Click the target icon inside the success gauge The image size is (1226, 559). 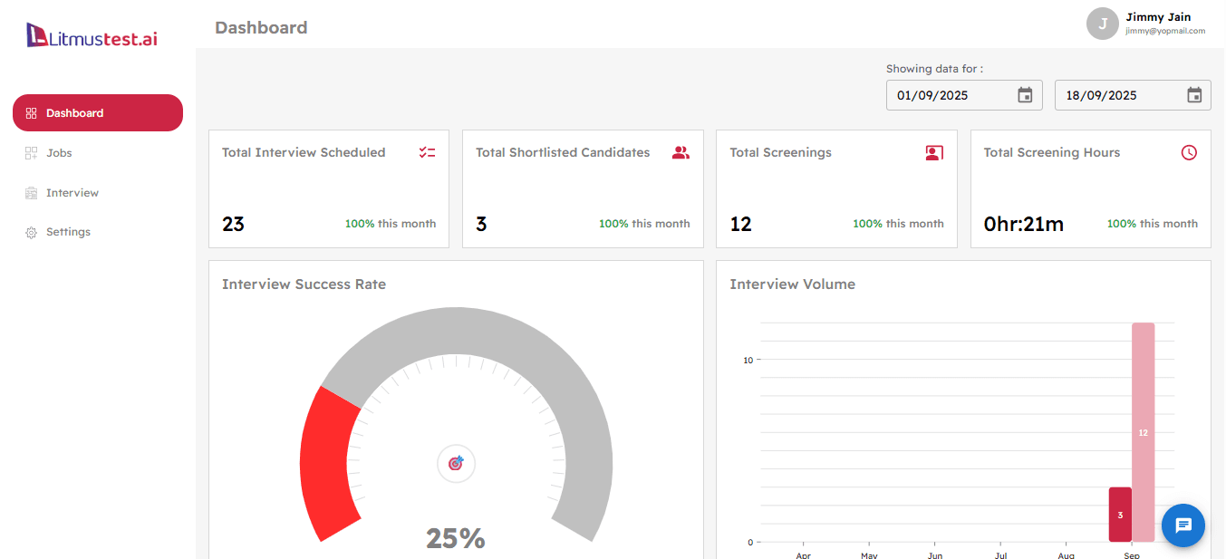[456, 463]
